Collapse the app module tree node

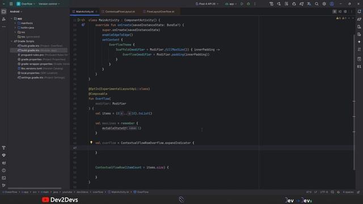point(11,19)
